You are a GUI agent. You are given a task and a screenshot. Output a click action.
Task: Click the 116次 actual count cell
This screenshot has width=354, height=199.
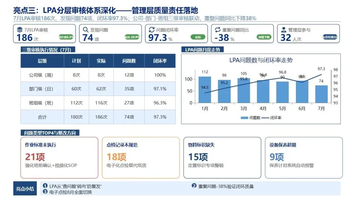pos(101,103)
